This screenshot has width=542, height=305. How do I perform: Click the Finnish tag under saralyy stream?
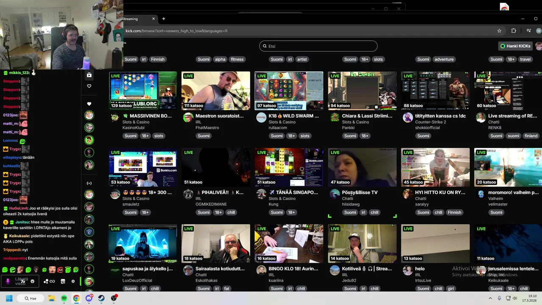(454, 212)
